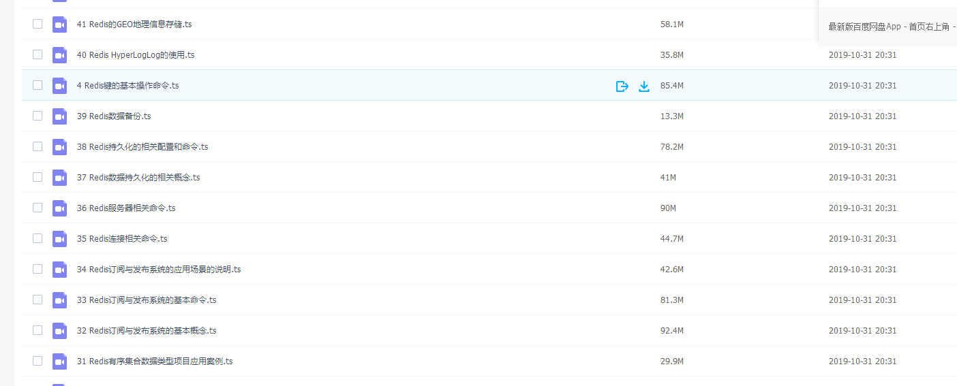This screenshot has width=957, height=386.
Task: Tick checkbox for 34 Redis订阅与发布系统的应用场景的说明.ts
Action: [x=37, y=269]
